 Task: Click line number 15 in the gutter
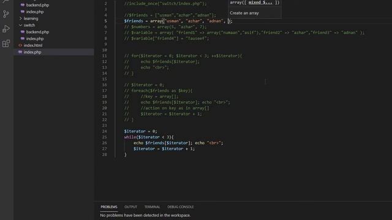(x=105, y=79)
